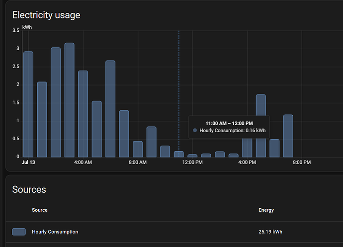This screenshot has height=247, width=343.
Task: Click the last bar before 8:00 PM
Action: 288,136
